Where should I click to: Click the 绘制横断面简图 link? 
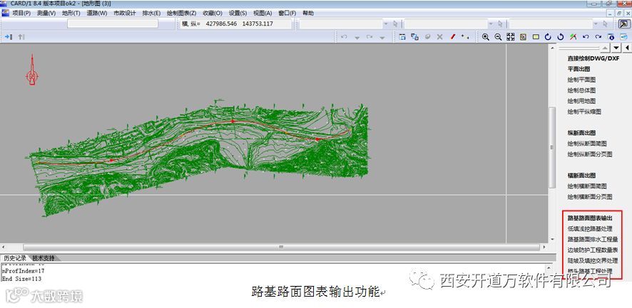point(587,186)
